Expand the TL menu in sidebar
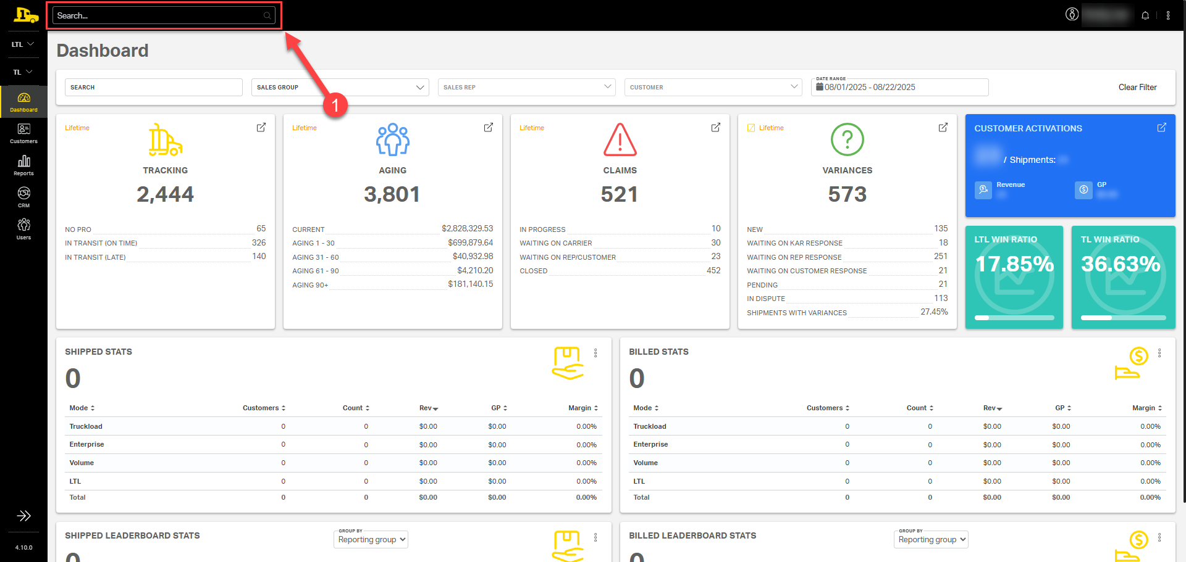 click(x=23, y=72)
